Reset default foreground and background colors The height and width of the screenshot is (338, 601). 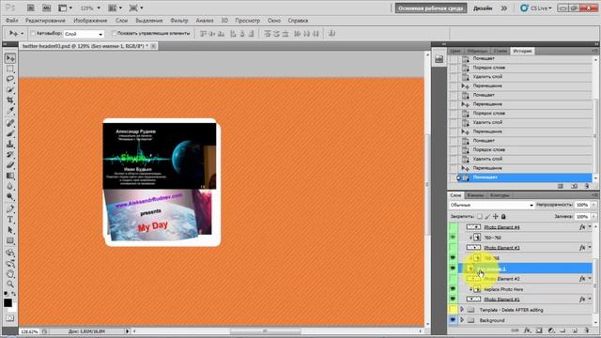(x=7, y=294)
